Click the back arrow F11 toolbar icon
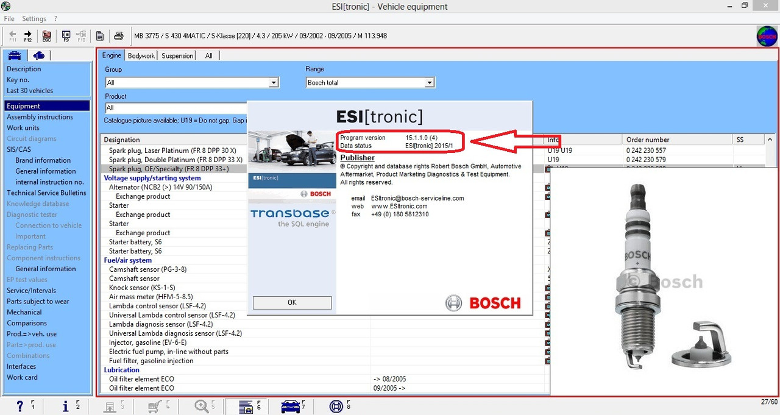Viewport: 780px width, 415px height. [13, 36]
